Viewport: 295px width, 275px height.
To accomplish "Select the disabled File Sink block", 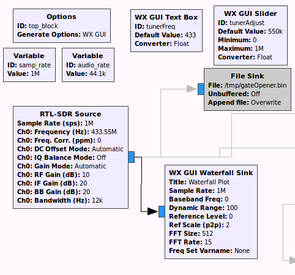I will click(247, 89).
